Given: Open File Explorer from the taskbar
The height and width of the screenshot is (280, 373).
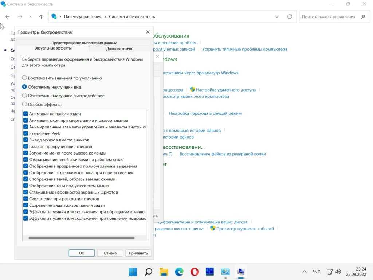Looking at the screenshot, I should coord(164,272).
